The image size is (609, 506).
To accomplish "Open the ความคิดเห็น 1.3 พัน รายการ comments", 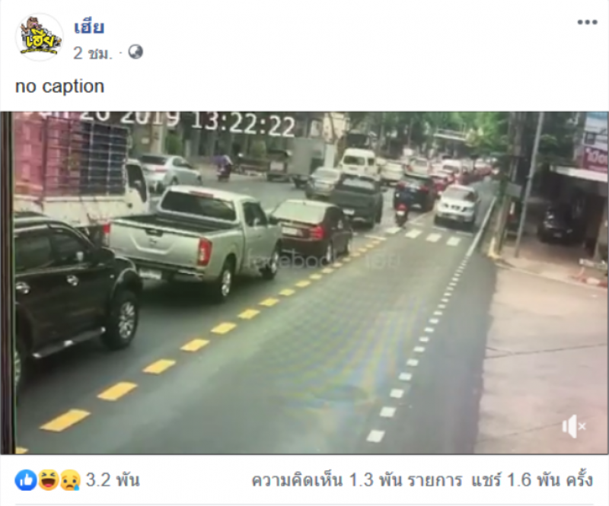I will coord(356,480).
